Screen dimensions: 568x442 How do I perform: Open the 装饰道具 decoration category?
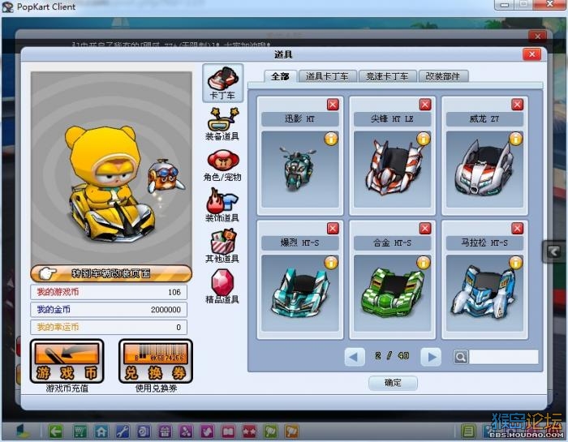[222, 205]
